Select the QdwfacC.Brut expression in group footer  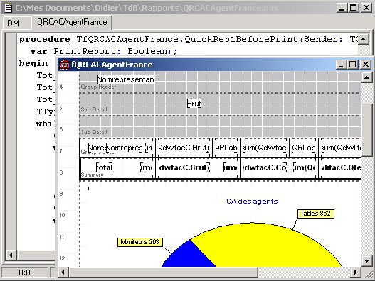pyautogui.click(x=184, y=148)
